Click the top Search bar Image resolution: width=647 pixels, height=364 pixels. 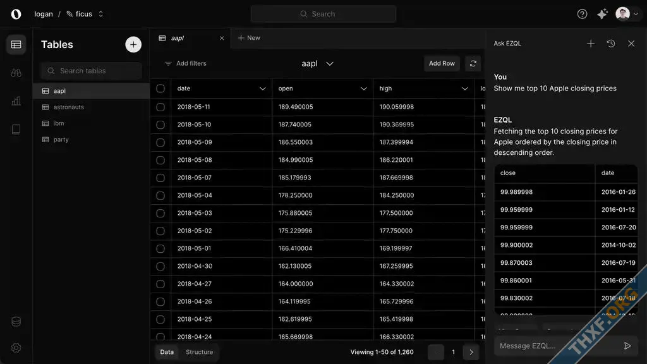[323, 14]
